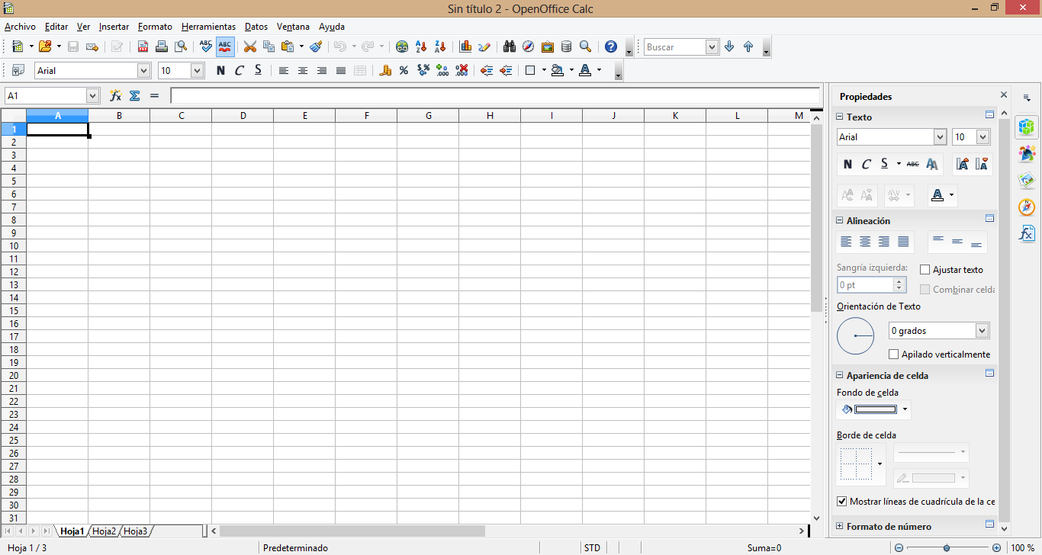Check the Apilado verticalmente option
The height and width of the screenshot is (555, 1042).
coord(893,354)
